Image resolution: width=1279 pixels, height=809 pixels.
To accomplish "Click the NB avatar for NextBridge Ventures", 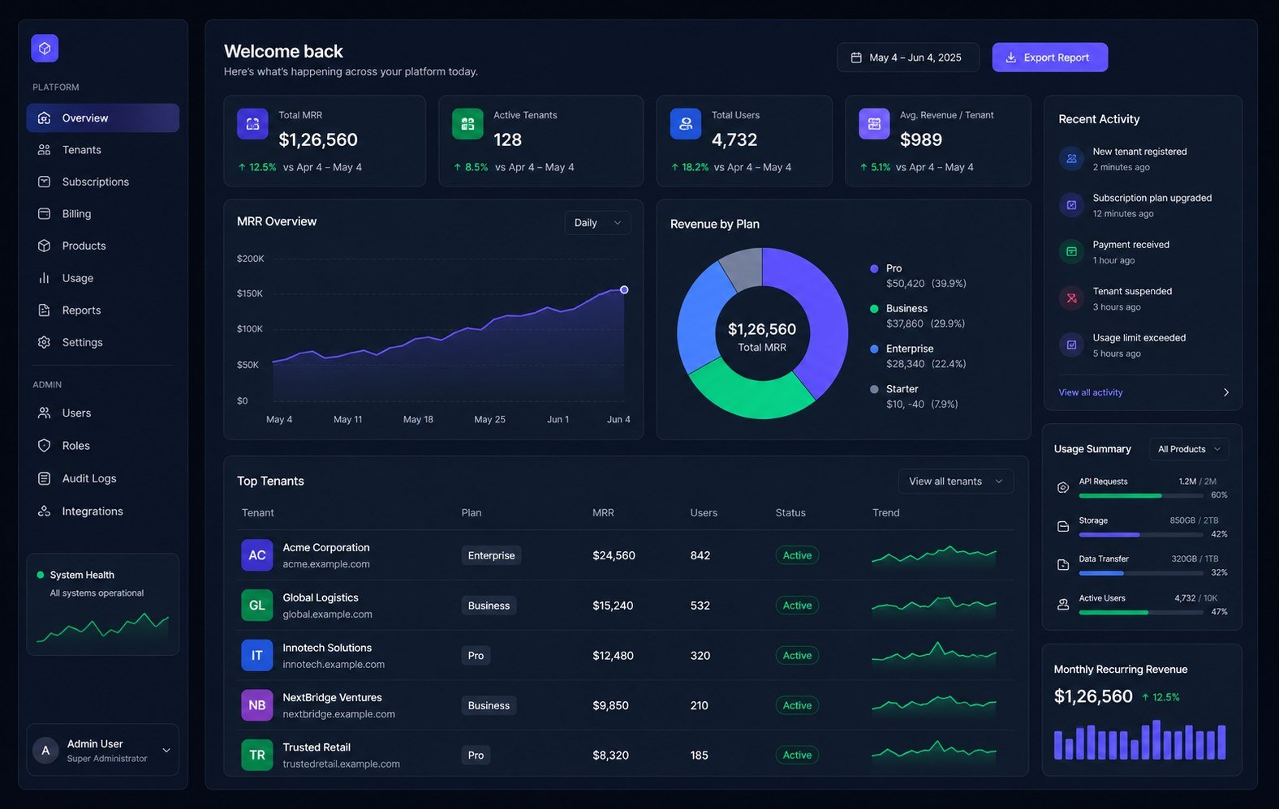I will [x=257, y=705].
